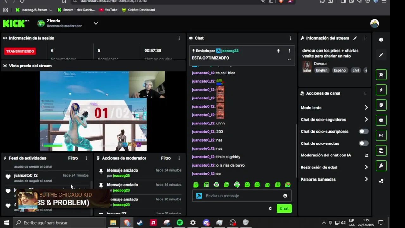Toggle the wrench sidebar icon
The height and width of the screenshot is (228, 405).
[381, 166]
